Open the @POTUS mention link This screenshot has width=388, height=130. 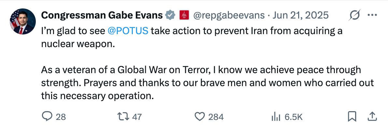pyautogui.click(x=128, y=31)
